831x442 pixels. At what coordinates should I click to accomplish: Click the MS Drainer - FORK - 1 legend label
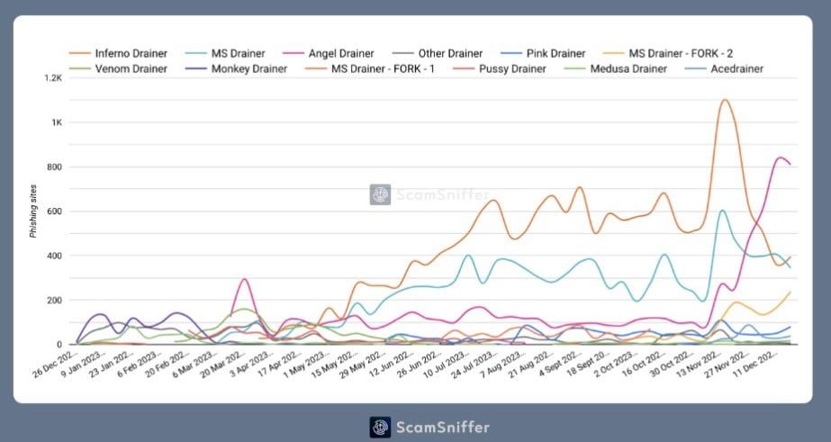pyautogui.click(x=383, y=69)
